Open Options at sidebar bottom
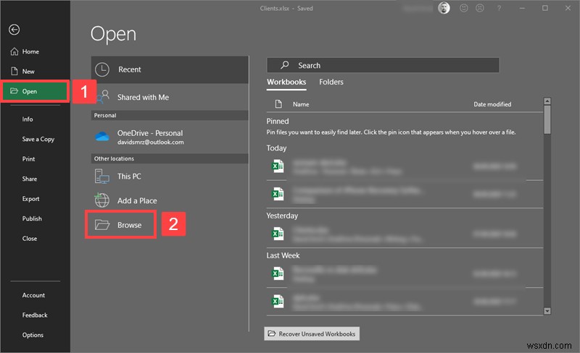This screenshot has width=580, height=353. point(33,335)
